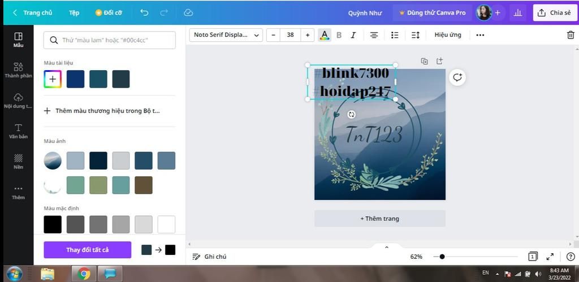579x282 pixels.
Task: Select the teal blue document color
Action: point(98,79)
